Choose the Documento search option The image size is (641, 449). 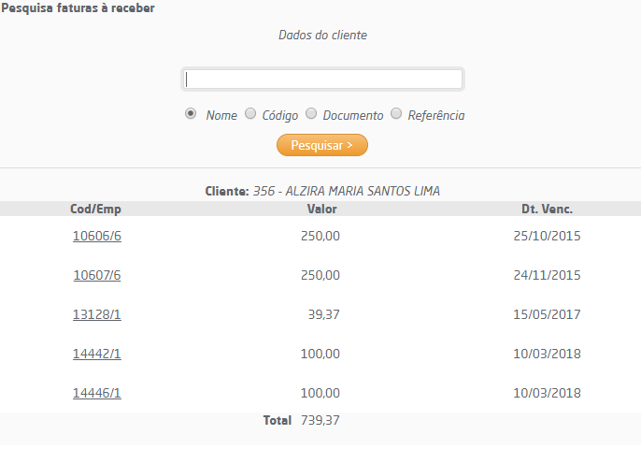pyautogui.click(x=311, y=114)
